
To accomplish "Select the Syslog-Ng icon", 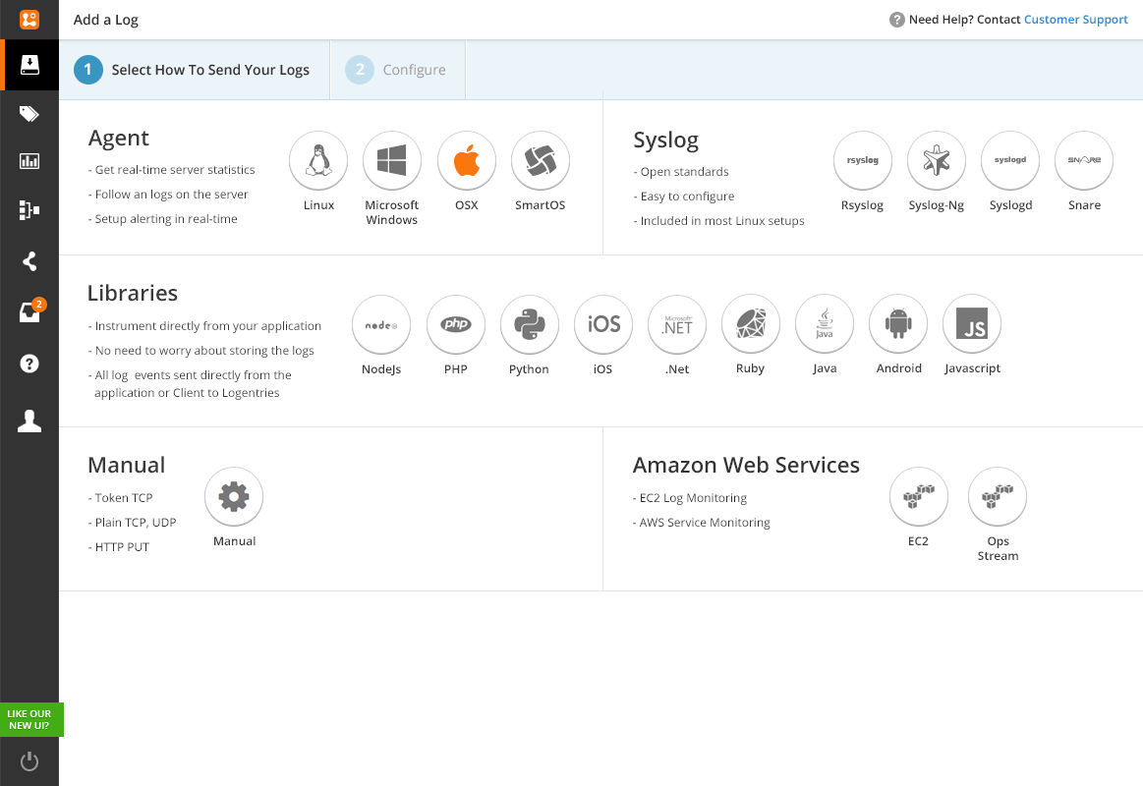I will point(937,161).
